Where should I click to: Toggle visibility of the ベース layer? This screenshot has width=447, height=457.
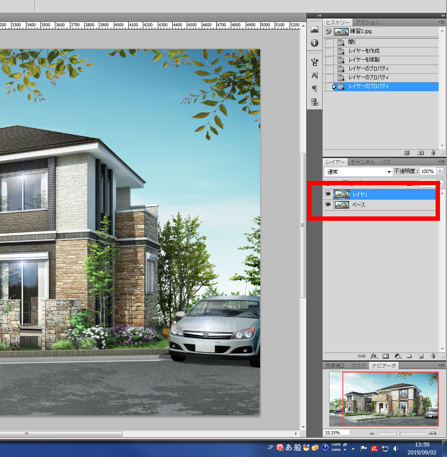pos(328,205)
